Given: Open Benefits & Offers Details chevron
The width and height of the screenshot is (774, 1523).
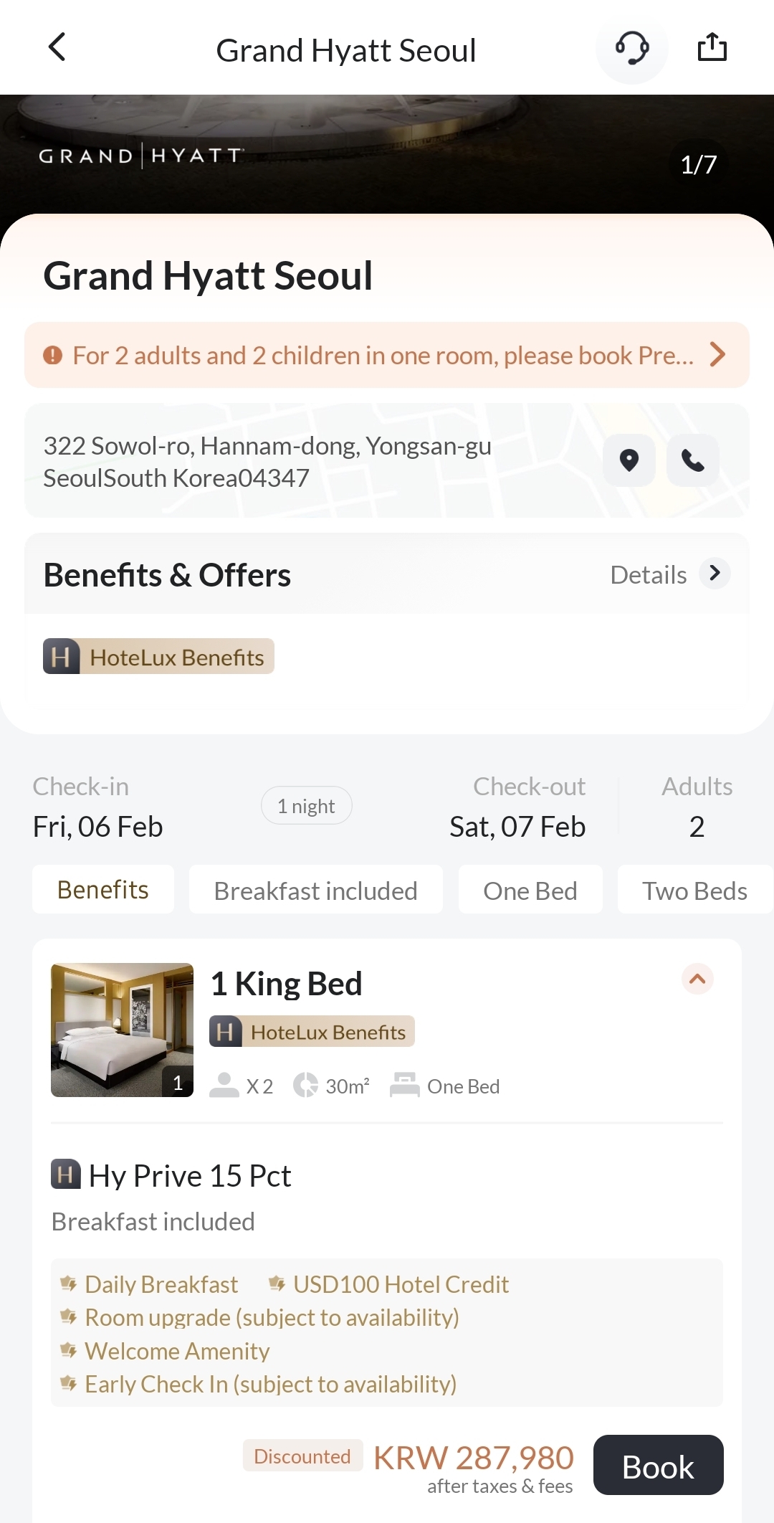Looking at the screenshot, I should (715, 574).
